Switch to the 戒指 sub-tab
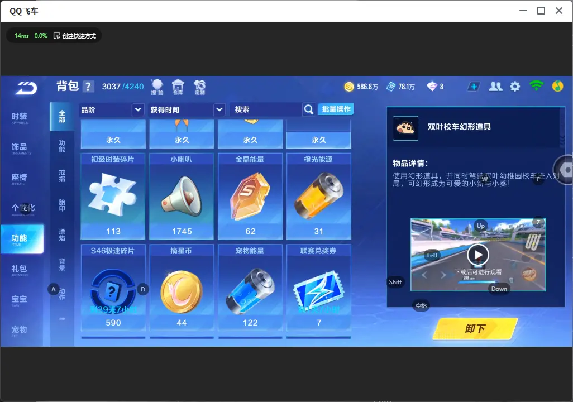Image resolution: width=573 pixels, height=402 pixels. (62, 176)
